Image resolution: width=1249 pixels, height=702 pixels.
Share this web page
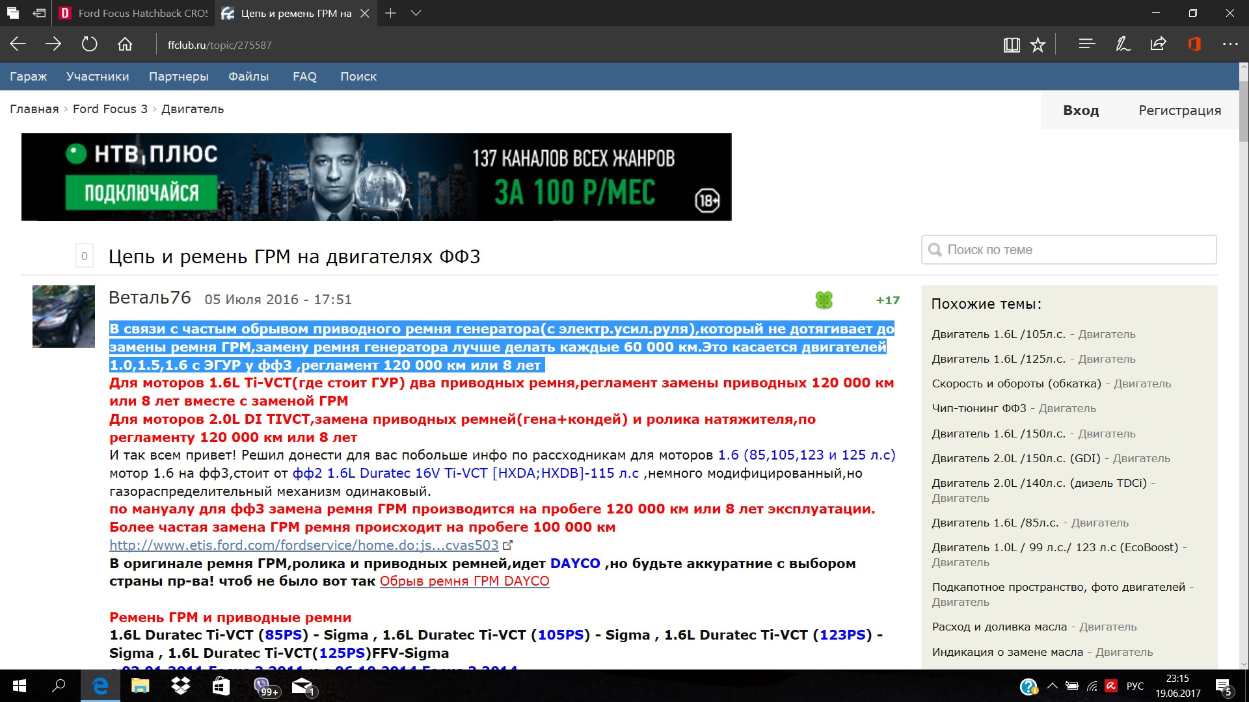(1158, 44)
